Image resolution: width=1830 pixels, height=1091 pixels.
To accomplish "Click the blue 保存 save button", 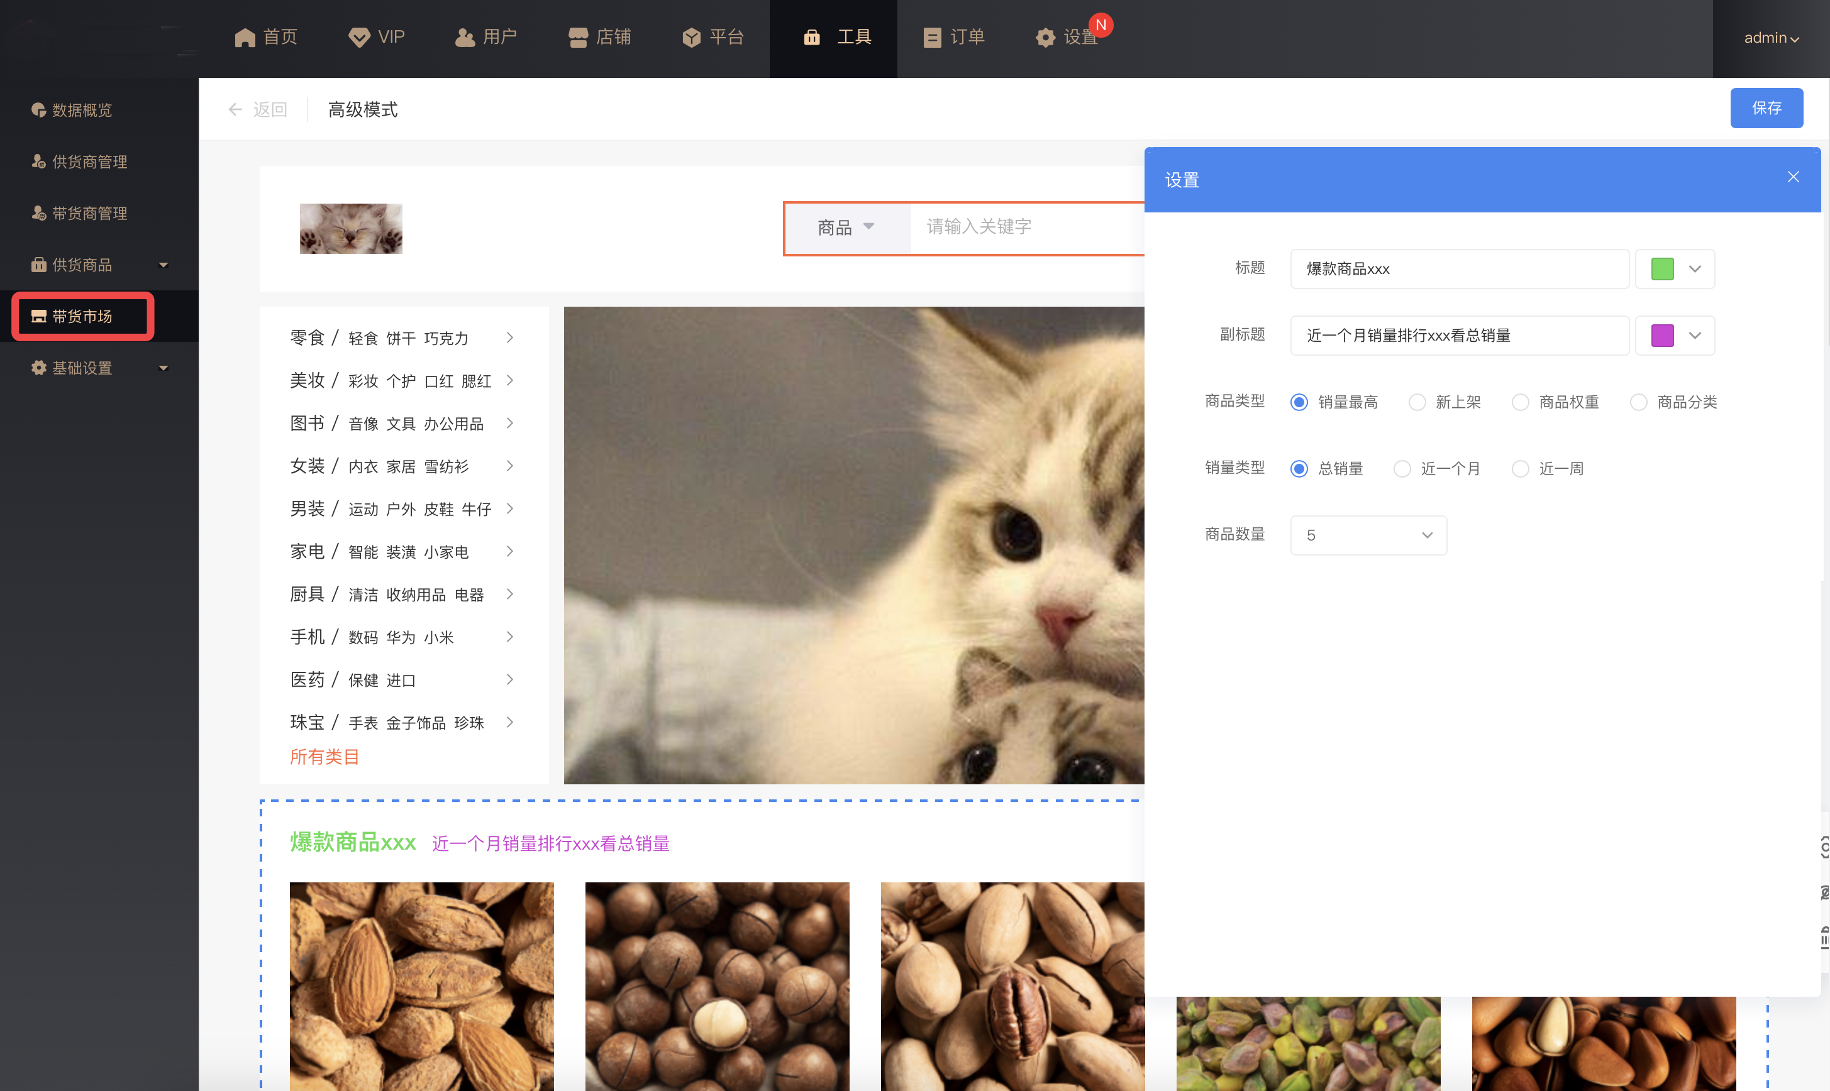I will (1765, 108).
